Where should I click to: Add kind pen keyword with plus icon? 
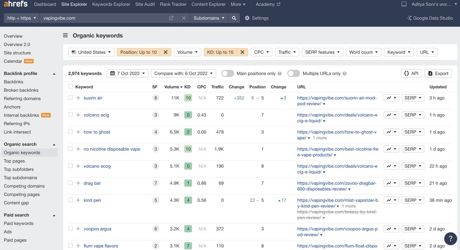click(78, 200)
